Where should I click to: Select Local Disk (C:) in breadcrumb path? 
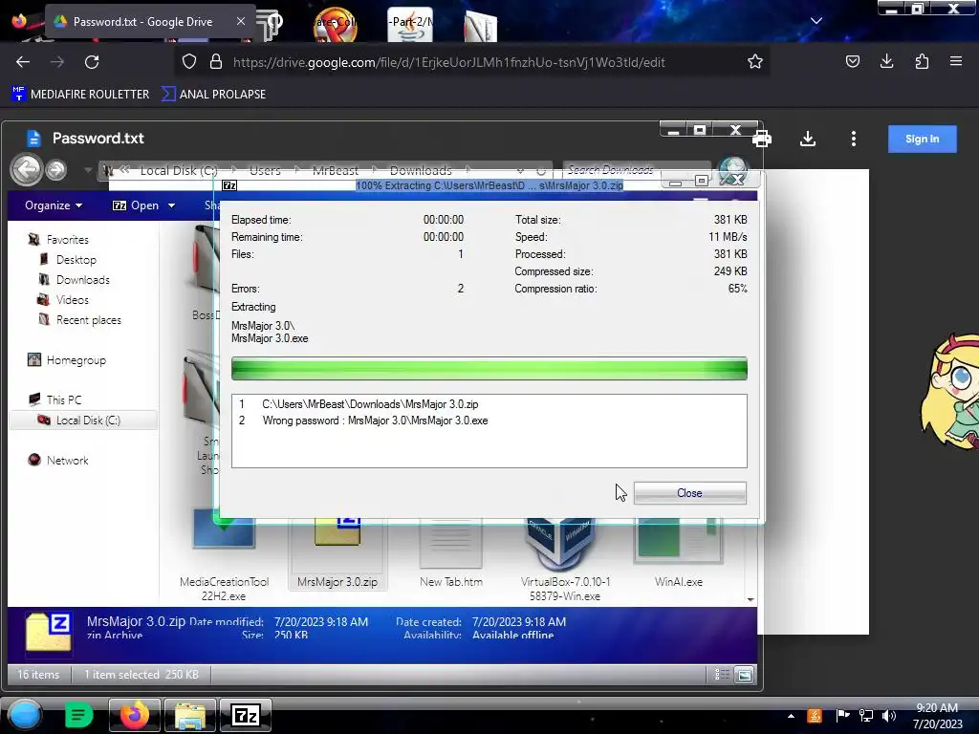[179, 170]
